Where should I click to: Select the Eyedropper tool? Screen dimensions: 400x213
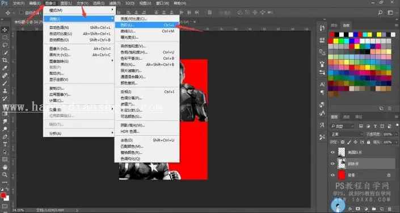coord(5,68)
